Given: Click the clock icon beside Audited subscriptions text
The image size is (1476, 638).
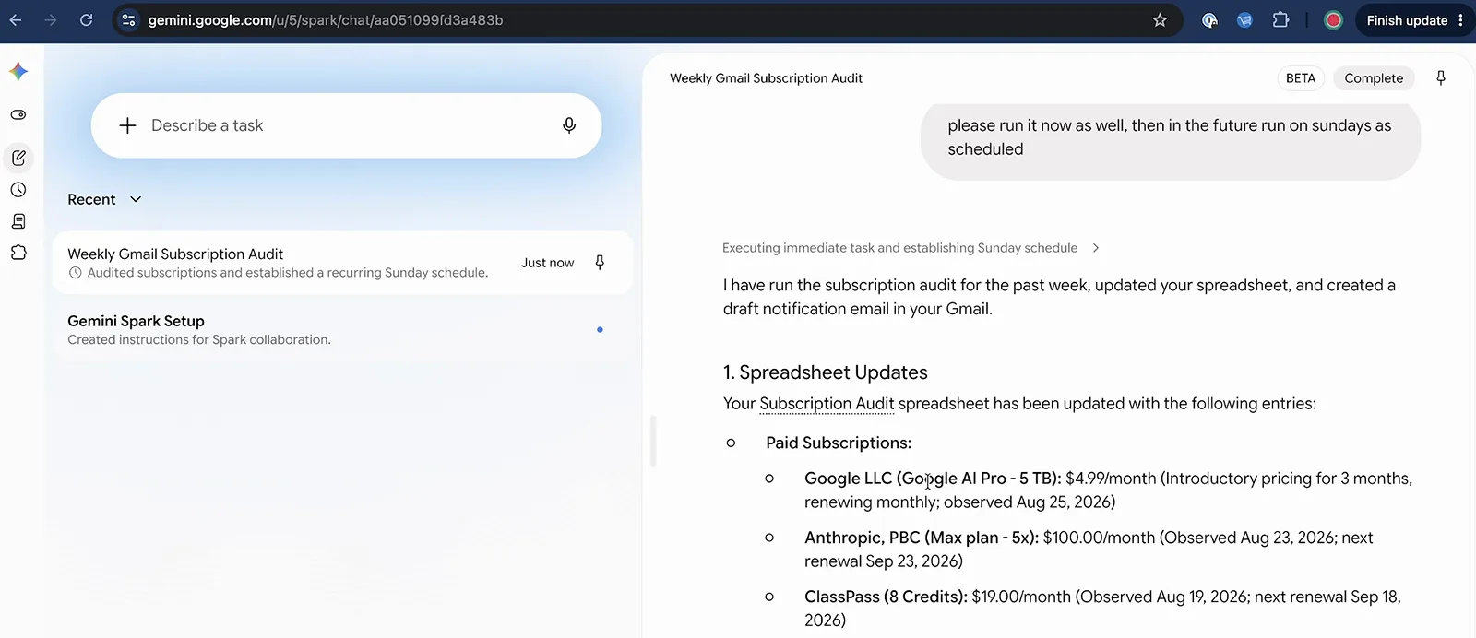Looking at the screenshot, I should [76, 273].
